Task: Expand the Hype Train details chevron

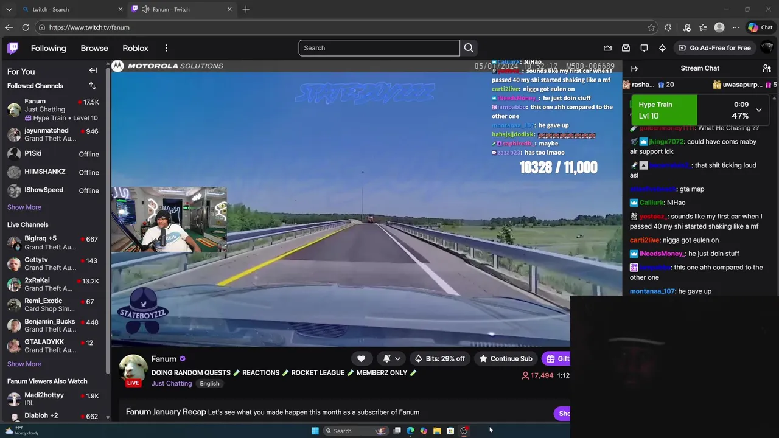Action: point(758,110)
